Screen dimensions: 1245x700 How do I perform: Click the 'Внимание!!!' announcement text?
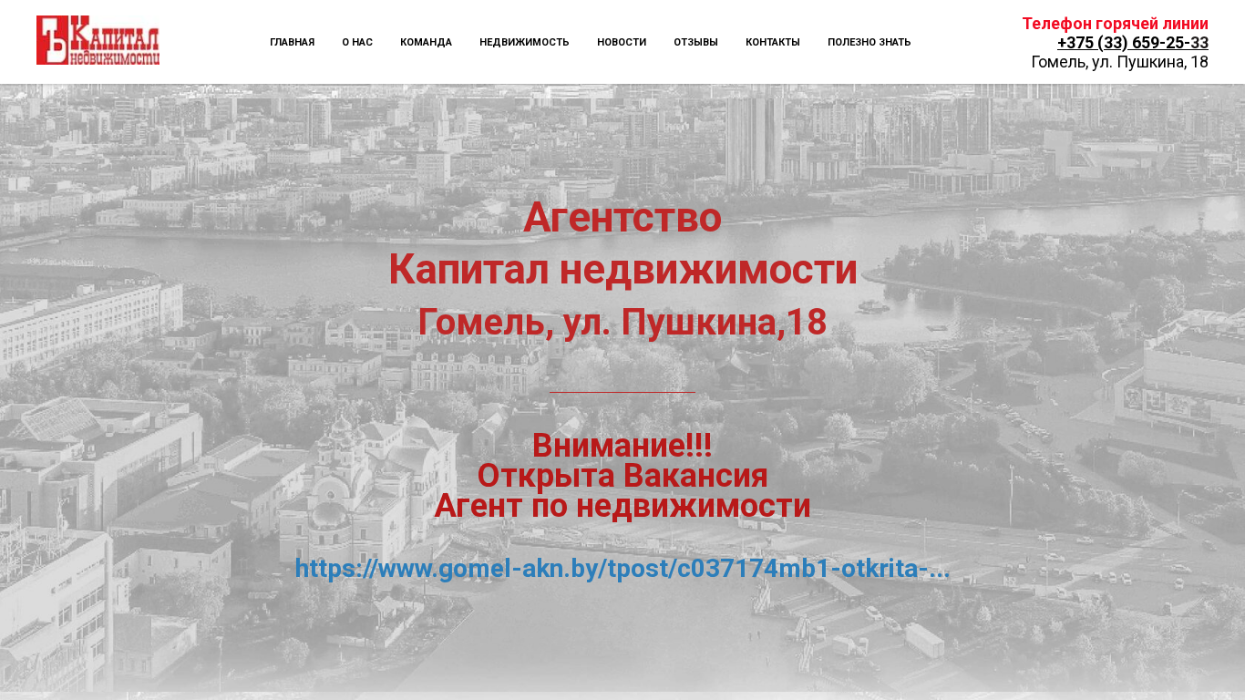pyautogui.click(x=622, y=446)
